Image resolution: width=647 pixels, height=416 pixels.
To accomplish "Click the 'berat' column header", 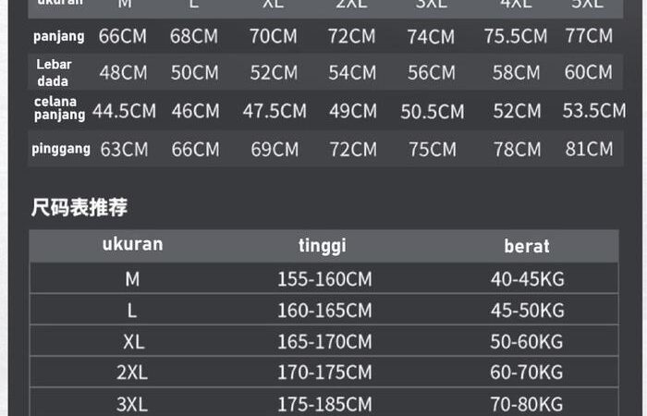I will pyautogui.click(x=527, y=247).
